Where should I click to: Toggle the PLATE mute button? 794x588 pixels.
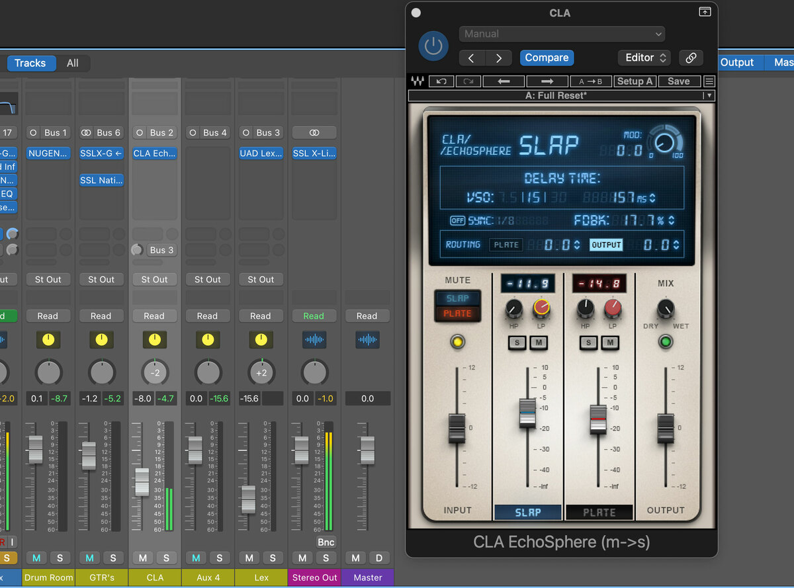tap(457, 314)
